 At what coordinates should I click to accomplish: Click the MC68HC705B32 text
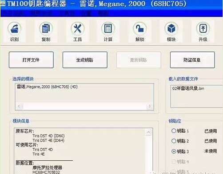click(46, 172)
